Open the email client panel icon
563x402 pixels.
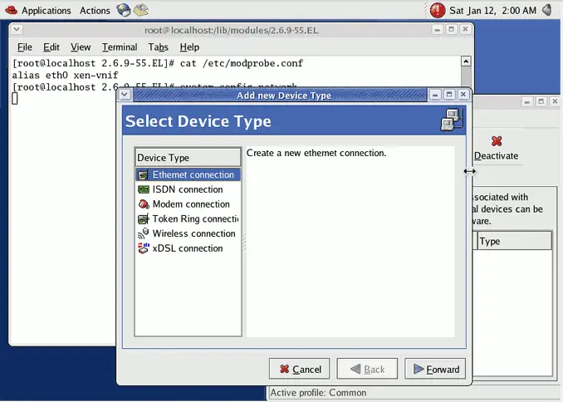(141, 11)
